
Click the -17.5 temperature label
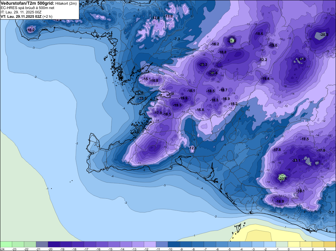(x=304, y=139)
